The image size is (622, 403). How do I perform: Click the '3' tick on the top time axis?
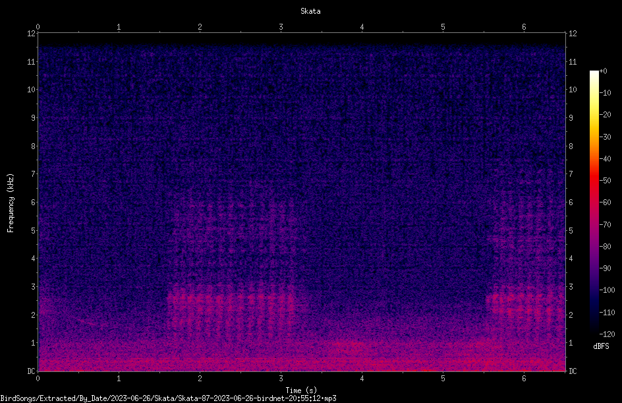(x=281, y=27)
